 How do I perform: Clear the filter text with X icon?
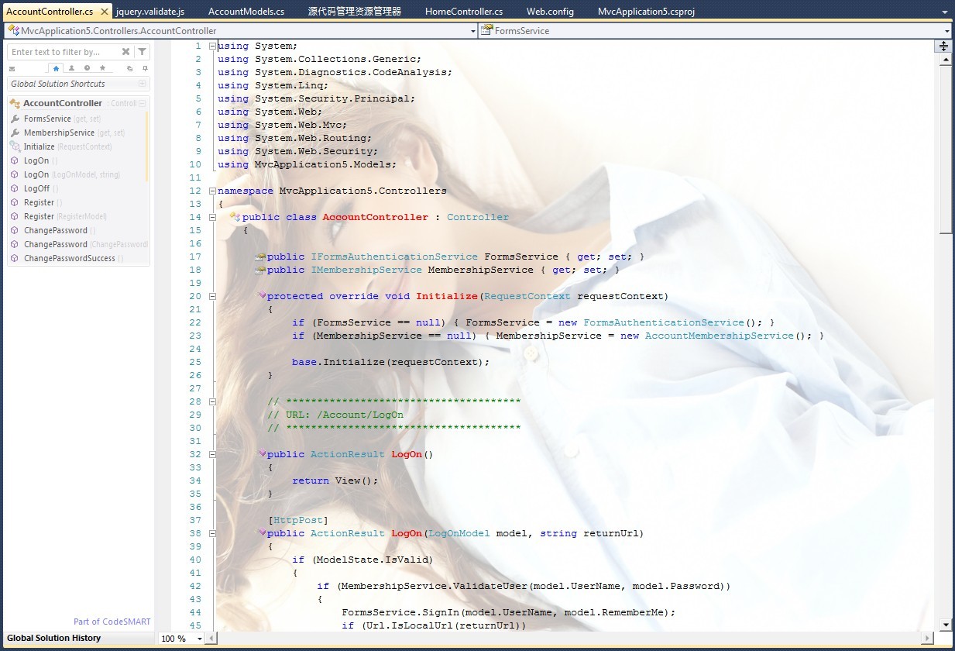(x=125, y=52)
